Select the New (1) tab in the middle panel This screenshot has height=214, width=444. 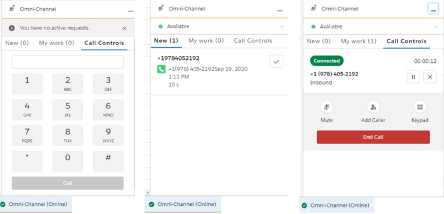pos(166,41)
